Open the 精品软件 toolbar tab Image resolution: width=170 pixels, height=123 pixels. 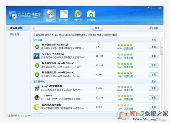50,15
